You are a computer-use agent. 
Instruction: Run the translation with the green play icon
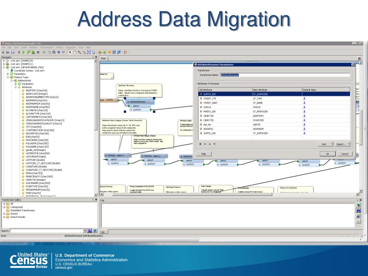point(23,52)
